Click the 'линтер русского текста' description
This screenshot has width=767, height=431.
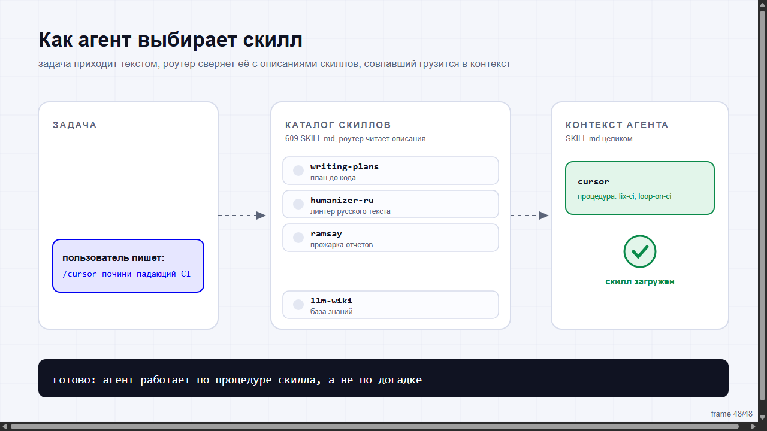(351, 211)
